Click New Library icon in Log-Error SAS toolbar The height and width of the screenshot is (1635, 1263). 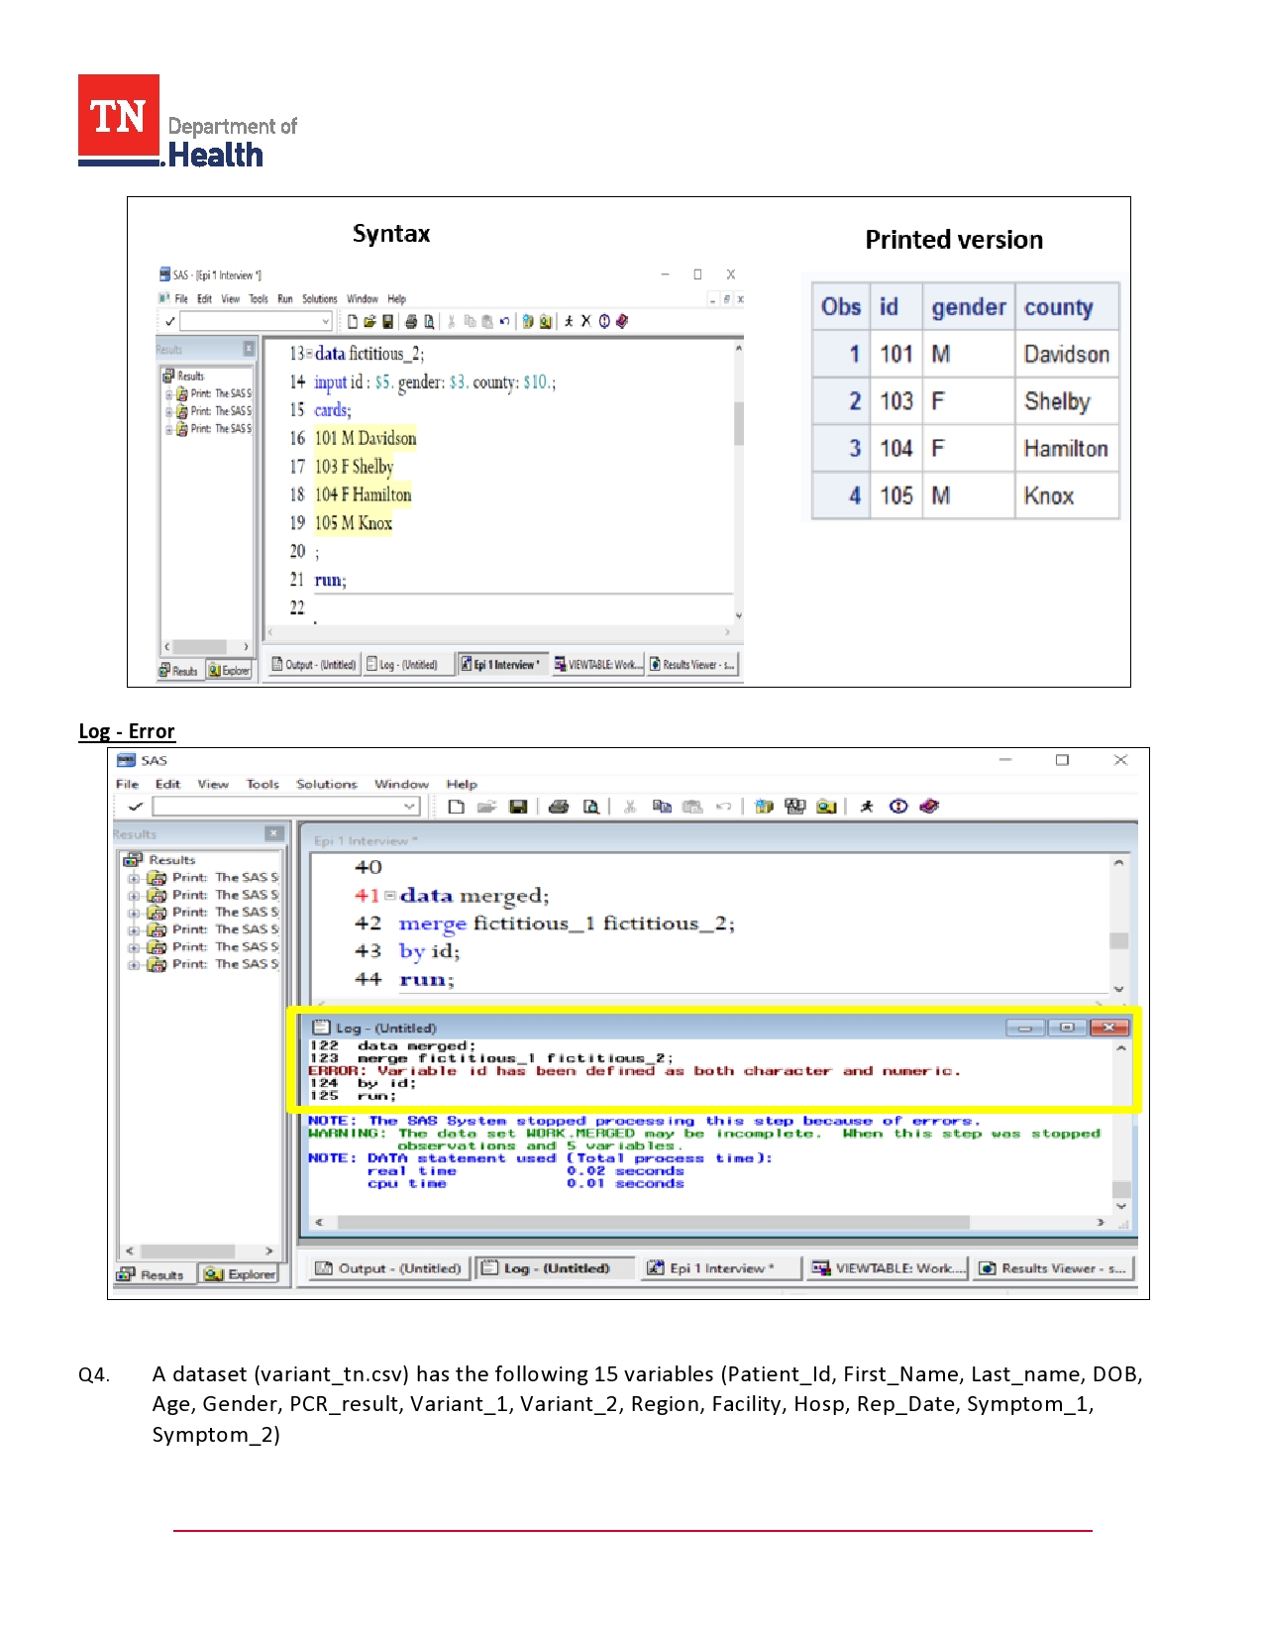[764, 807]
